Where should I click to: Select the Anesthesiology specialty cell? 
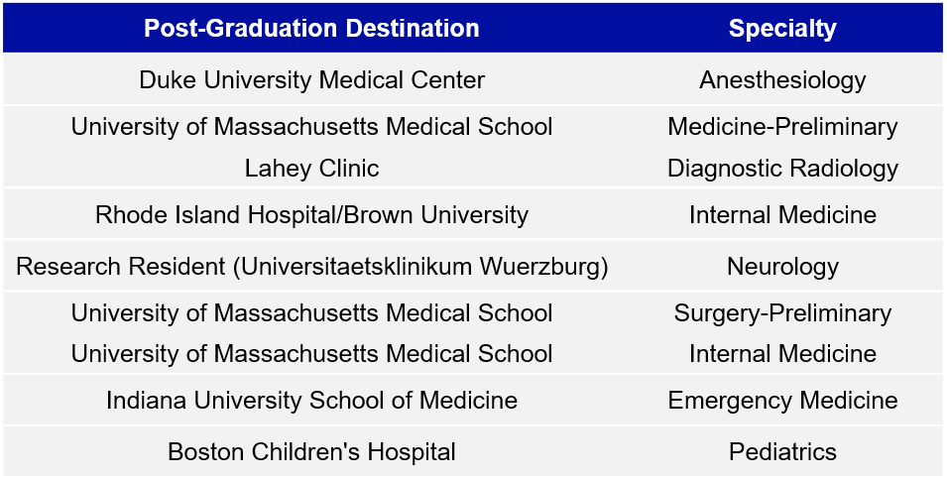[x=782, y=80]
